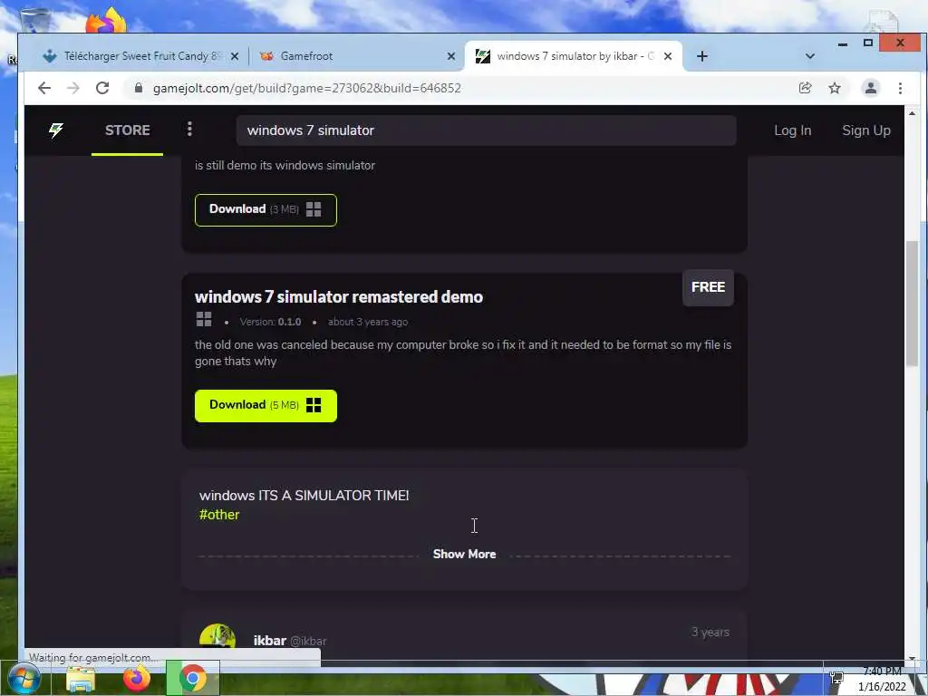Bookmark this page with the star icon
Viewport: 928px width, 696px height.
coord(835,88)
